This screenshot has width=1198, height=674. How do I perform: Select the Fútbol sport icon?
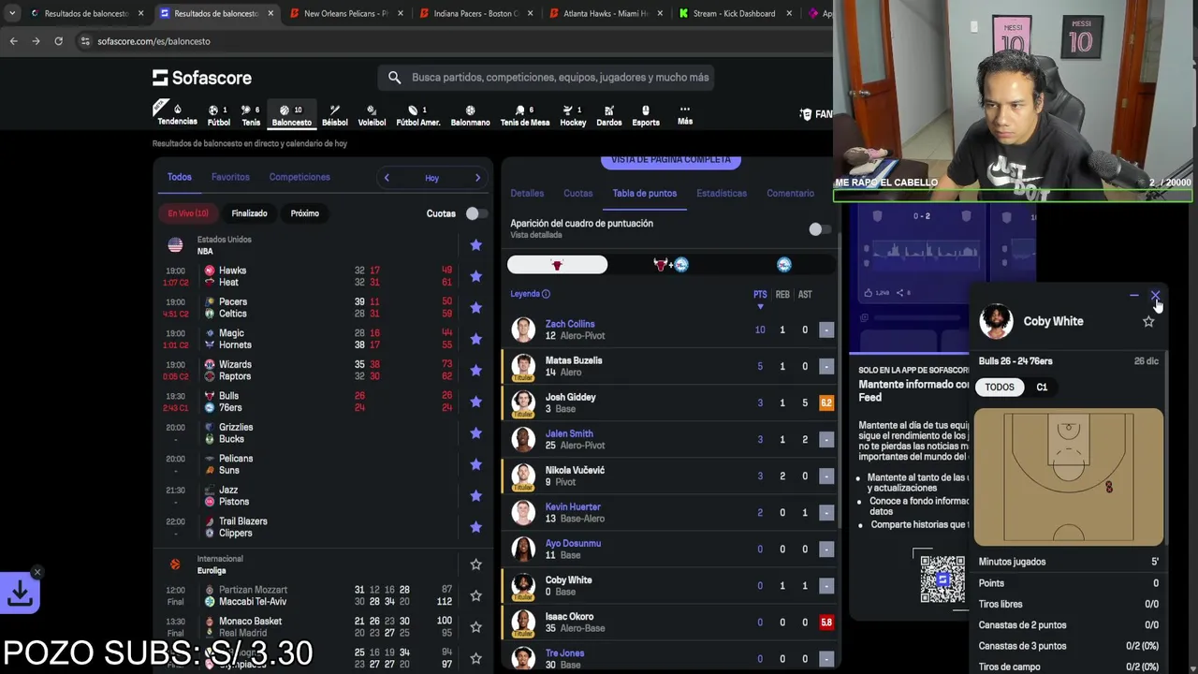pyautogui.click(x=218, y=115)
